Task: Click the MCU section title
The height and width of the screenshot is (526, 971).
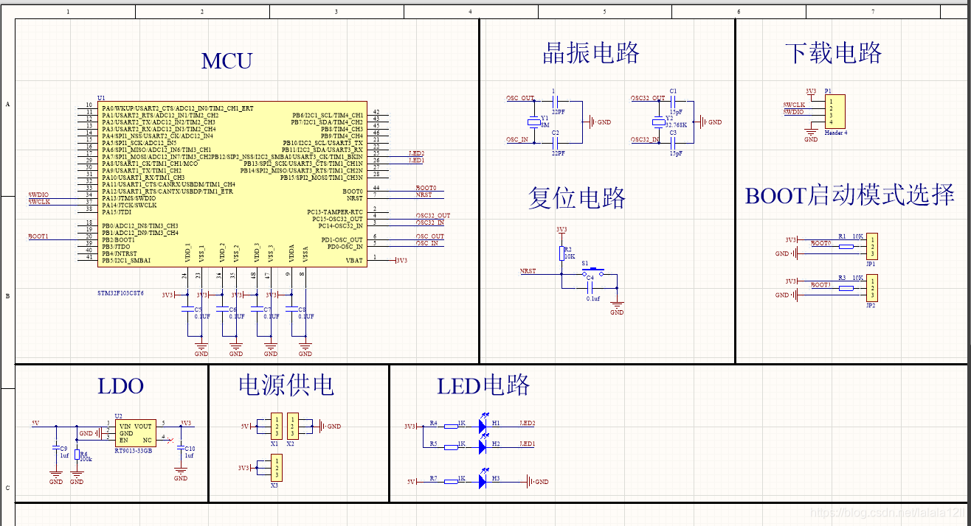Action: click(x=227, y=61)
